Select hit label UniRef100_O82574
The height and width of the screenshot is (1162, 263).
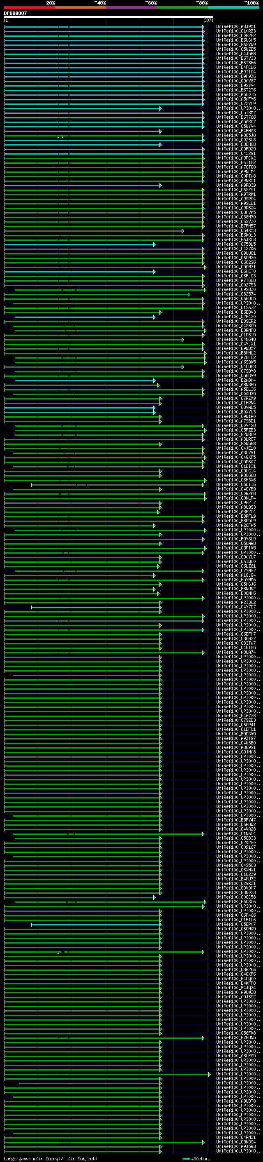pyautogui.click(x=236, y=294)
